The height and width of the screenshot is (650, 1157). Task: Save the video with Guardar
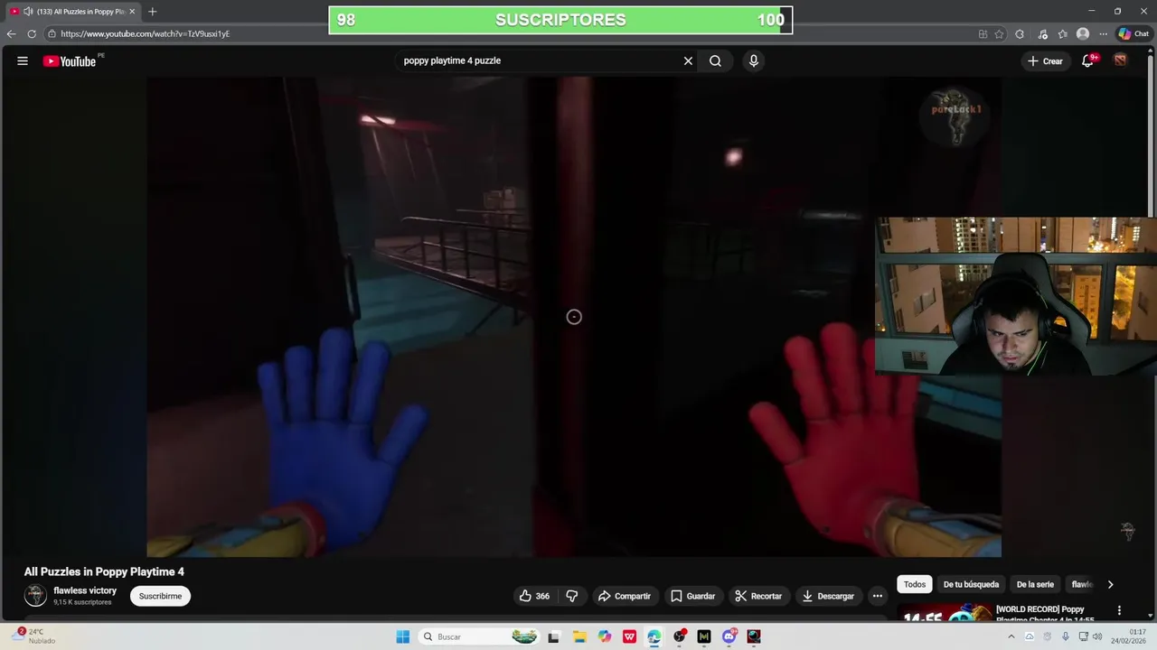692,596
